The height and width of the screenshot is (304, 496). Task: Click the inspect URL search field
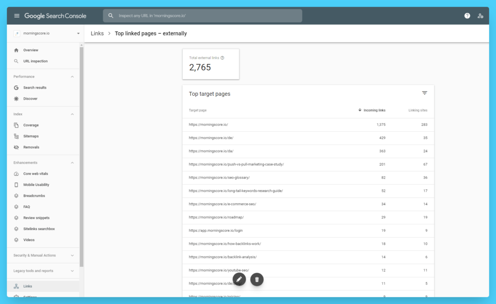pyautogui.click(x=202, y=15)
